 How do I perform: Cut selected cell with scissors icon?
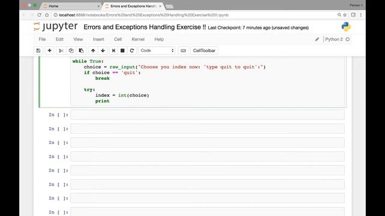click(61, 50)
